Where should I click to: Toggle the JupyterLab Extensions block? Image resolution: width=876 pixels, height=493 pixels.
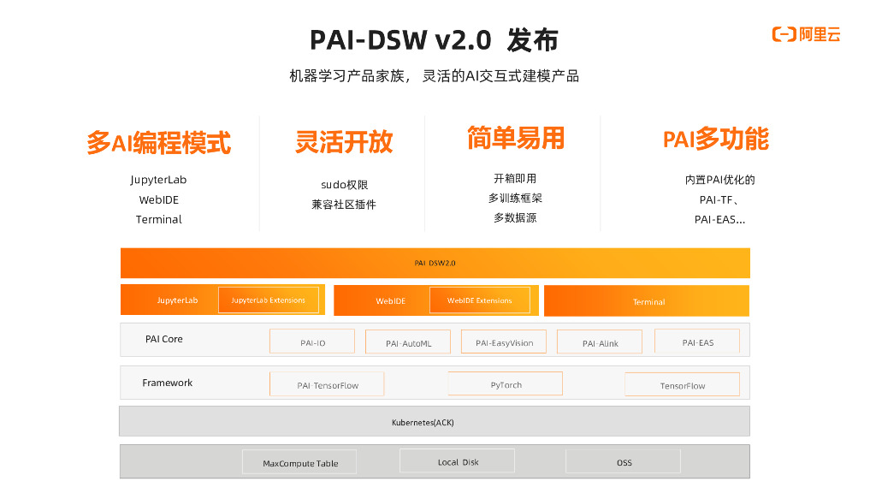(268, 300)
